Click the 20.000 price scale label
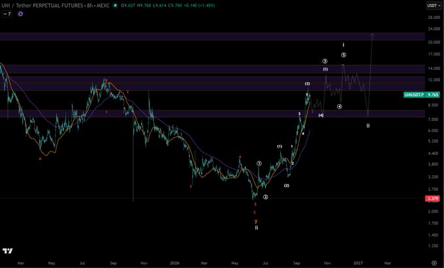 pos(434,42)
